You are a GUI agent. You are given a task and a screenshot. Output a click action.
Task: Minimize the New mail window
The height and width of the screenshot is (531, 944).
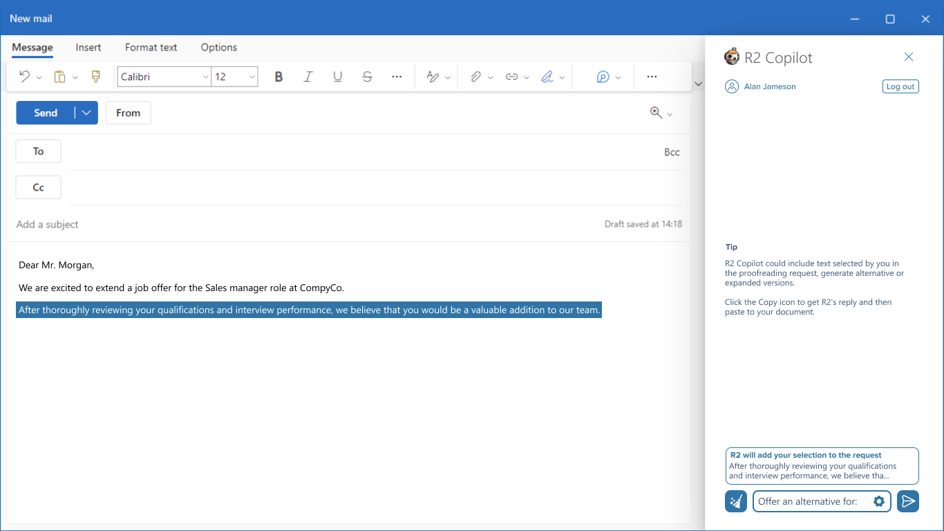[x=855, y=19]
